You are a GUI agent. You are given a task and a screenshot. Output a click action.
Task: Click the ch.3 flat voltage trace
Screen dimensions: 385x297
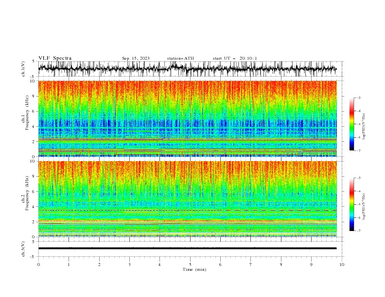point(188,248)
